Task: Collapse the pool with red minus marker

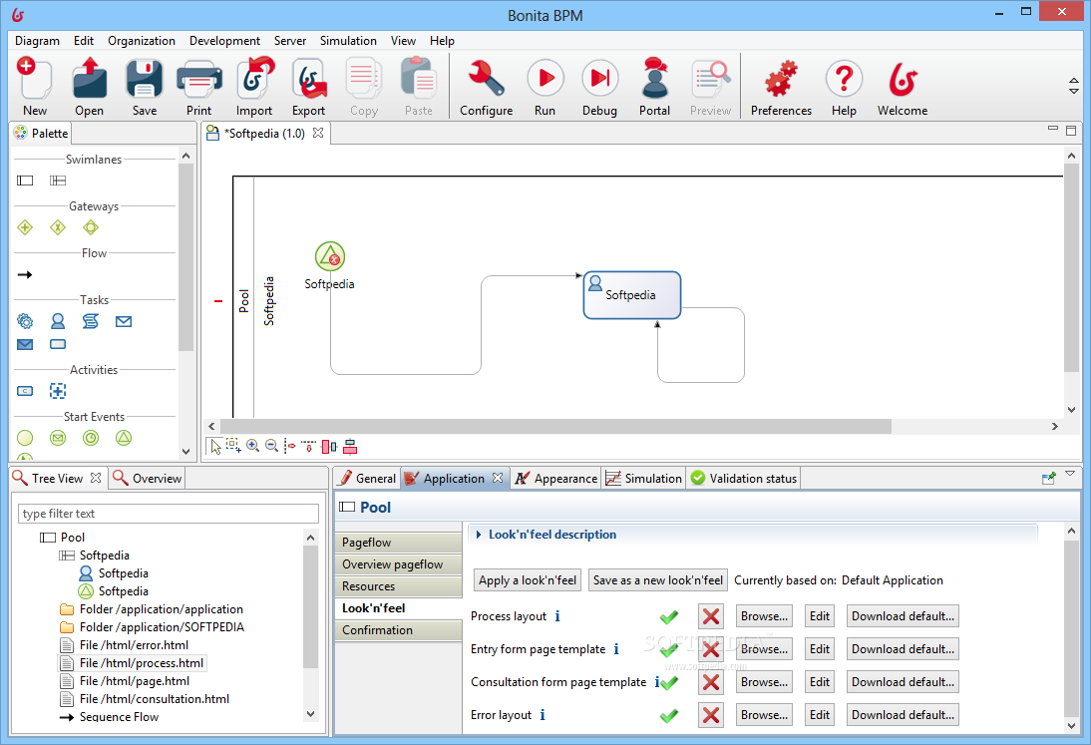Action: pyautogui.click(x=218, y=301)
